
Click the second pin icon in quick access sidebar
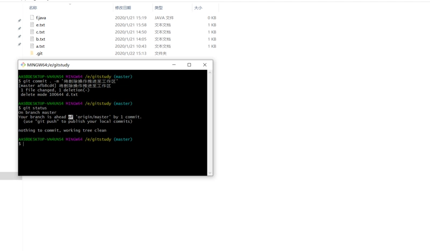click(19, 28)
